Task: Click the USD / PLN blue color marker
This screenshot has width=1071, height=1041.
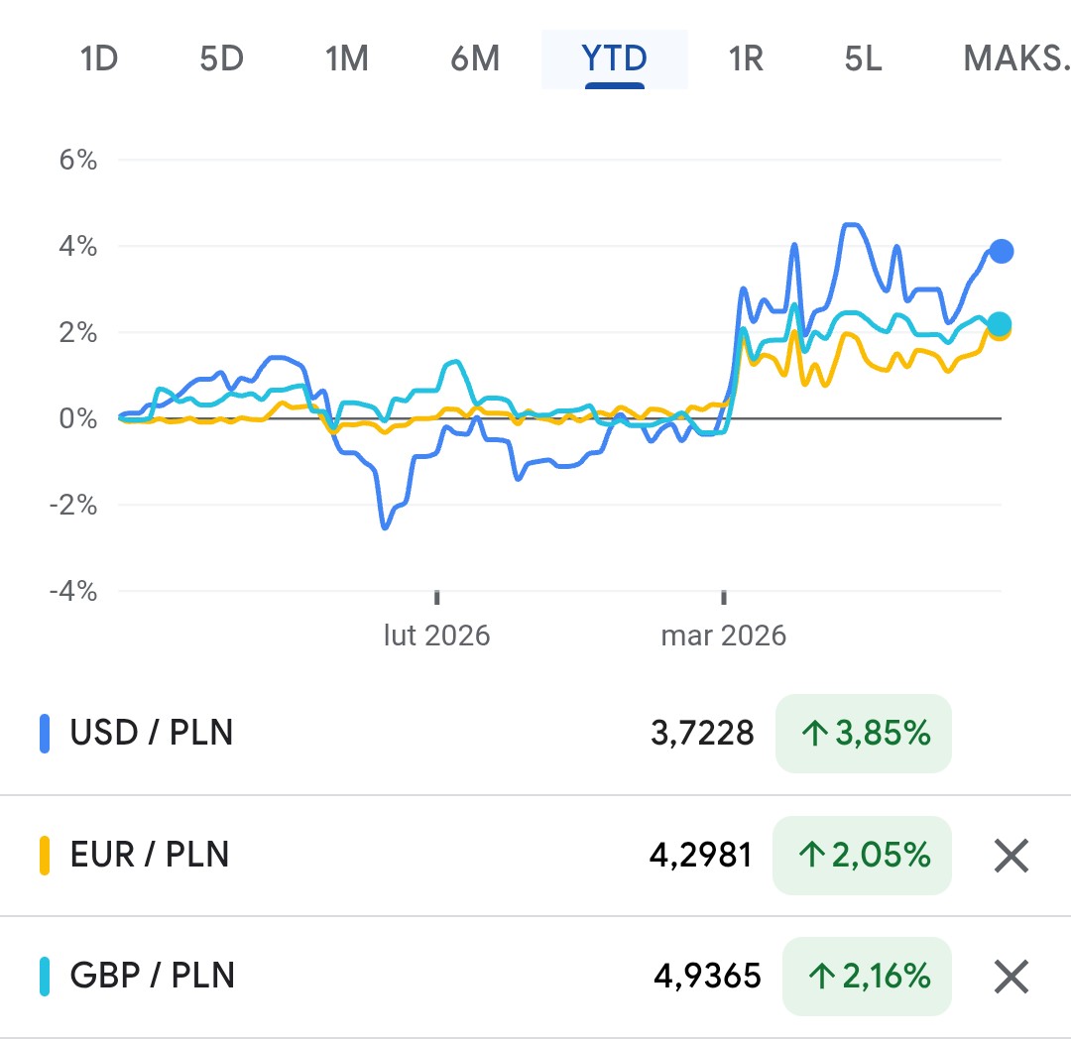Action: pos(45,734)
